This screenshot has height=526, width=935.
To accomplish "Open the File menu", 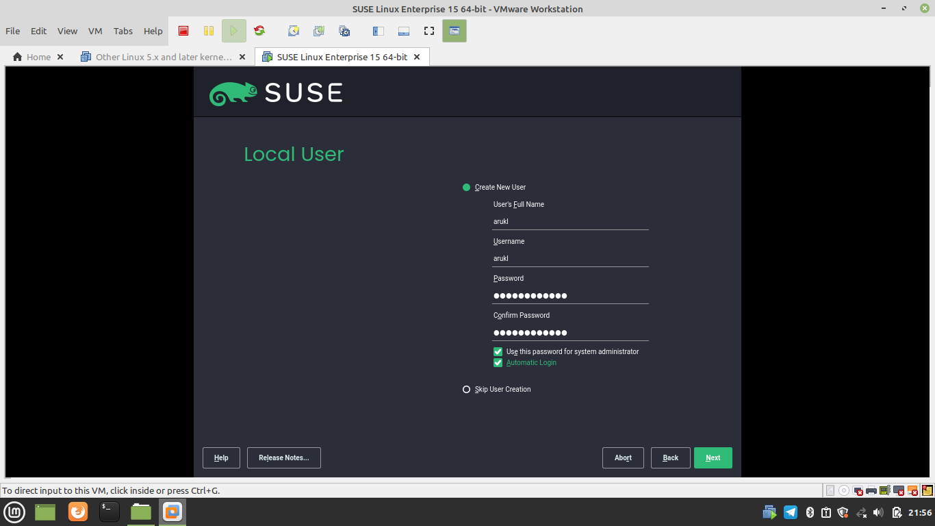I will (13, 31).
